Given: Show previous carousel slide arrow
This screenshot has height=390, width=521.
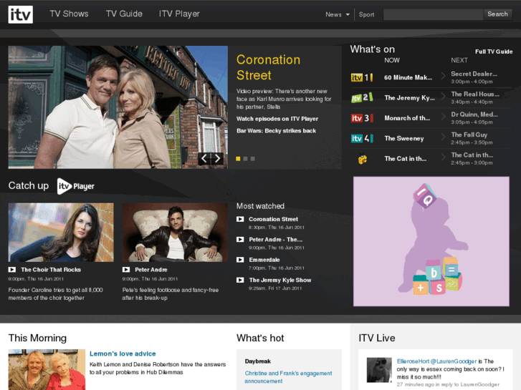Looking at the screenshot, I should coord(204,158).
